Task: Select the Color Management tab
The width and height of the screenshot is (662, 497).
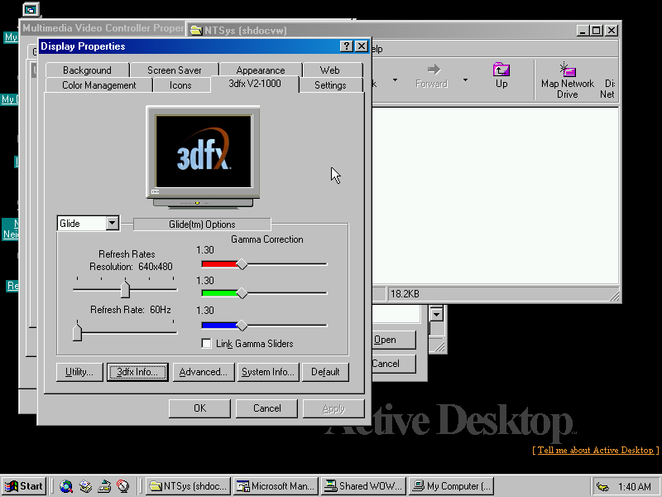Action: tap(98, 85)
